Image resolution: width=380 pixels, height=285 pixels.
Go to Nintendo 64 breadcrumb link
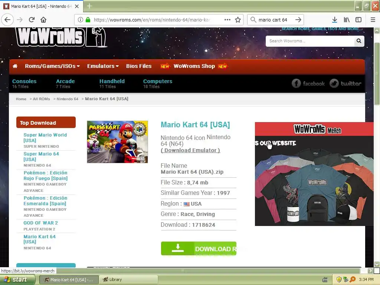click(68, 99)
